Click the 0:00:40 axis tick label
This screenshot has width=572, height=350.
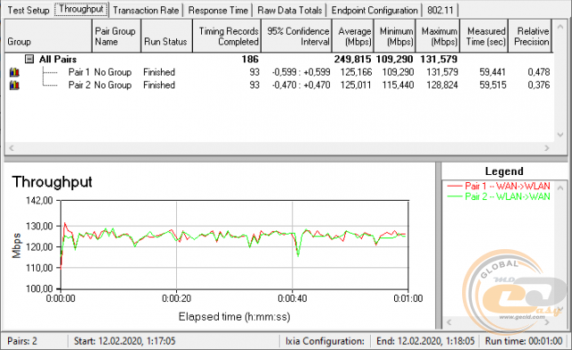pyautogui.click(x=292, y=298)
